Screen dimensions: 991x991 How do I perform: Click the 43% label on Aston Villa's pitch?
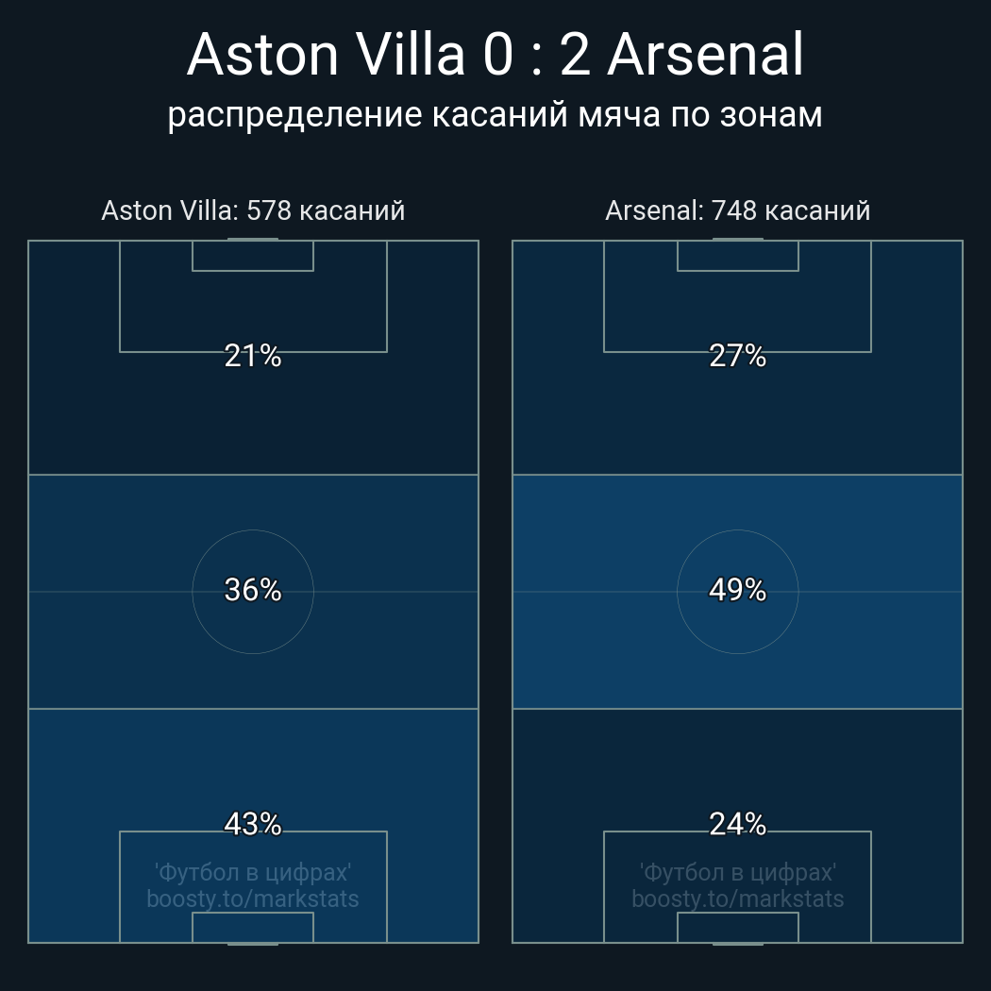click(x=253, y=824)
